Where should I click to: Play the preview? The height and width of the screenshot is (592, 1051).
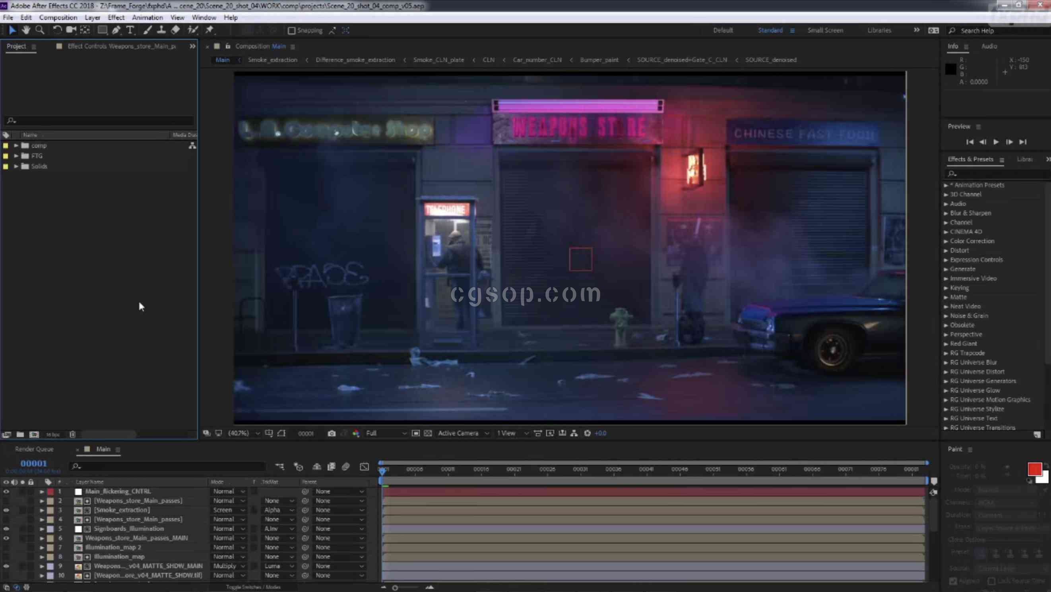[996, 142]
